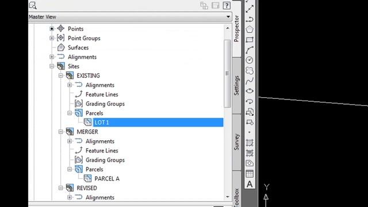Select Grading Groups under MERGER
This screenshot has height=207, width=368.
point(105,160)
